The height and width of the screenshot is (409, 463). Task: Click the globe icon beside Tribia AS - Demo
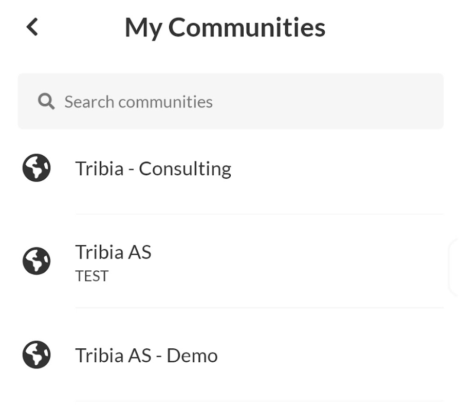pyautogui.click(x=36, y=355)
